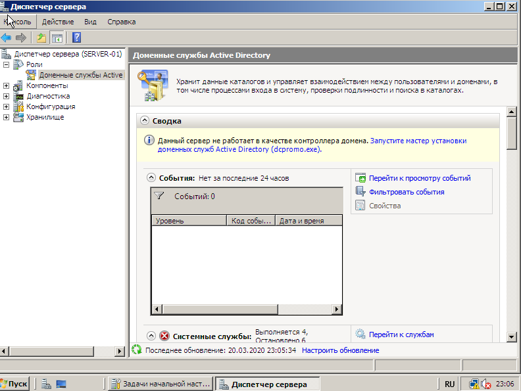The image size is (521, 391).
Task: Open the Справка menu
Action: click(x=121, y=22)
